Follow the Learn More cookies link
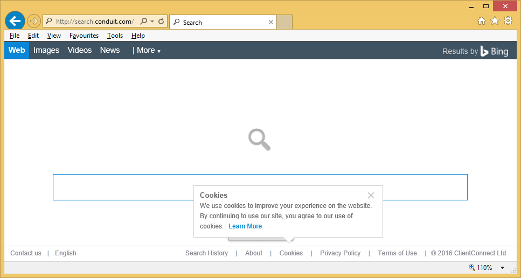The height and width of the screenshot is (278, 521). (x=245, y=226)
